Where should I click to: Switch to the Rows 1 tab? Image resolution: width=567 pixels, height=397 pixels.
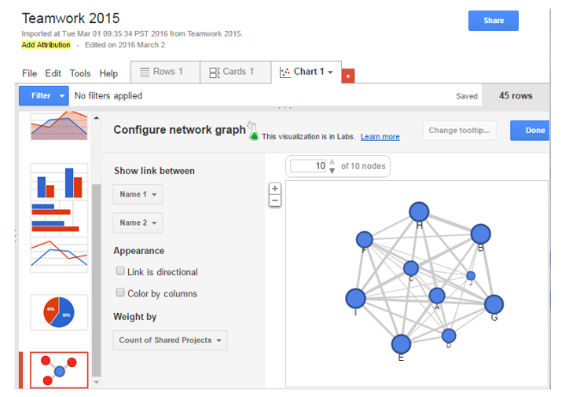(165, 72)
